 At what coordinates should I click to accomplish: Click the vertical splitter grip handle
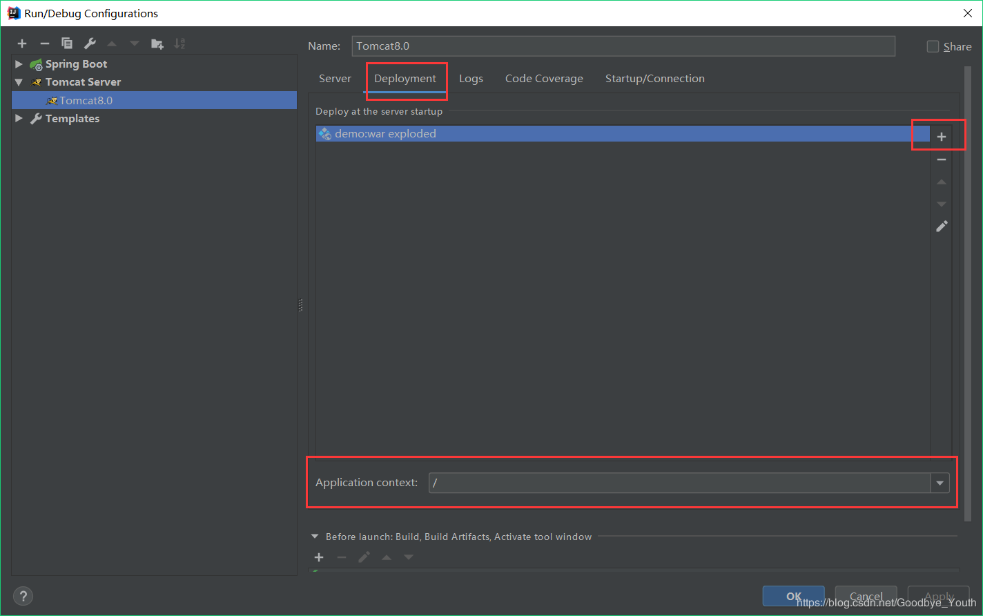pyautogui.click(x=301, y=305)
